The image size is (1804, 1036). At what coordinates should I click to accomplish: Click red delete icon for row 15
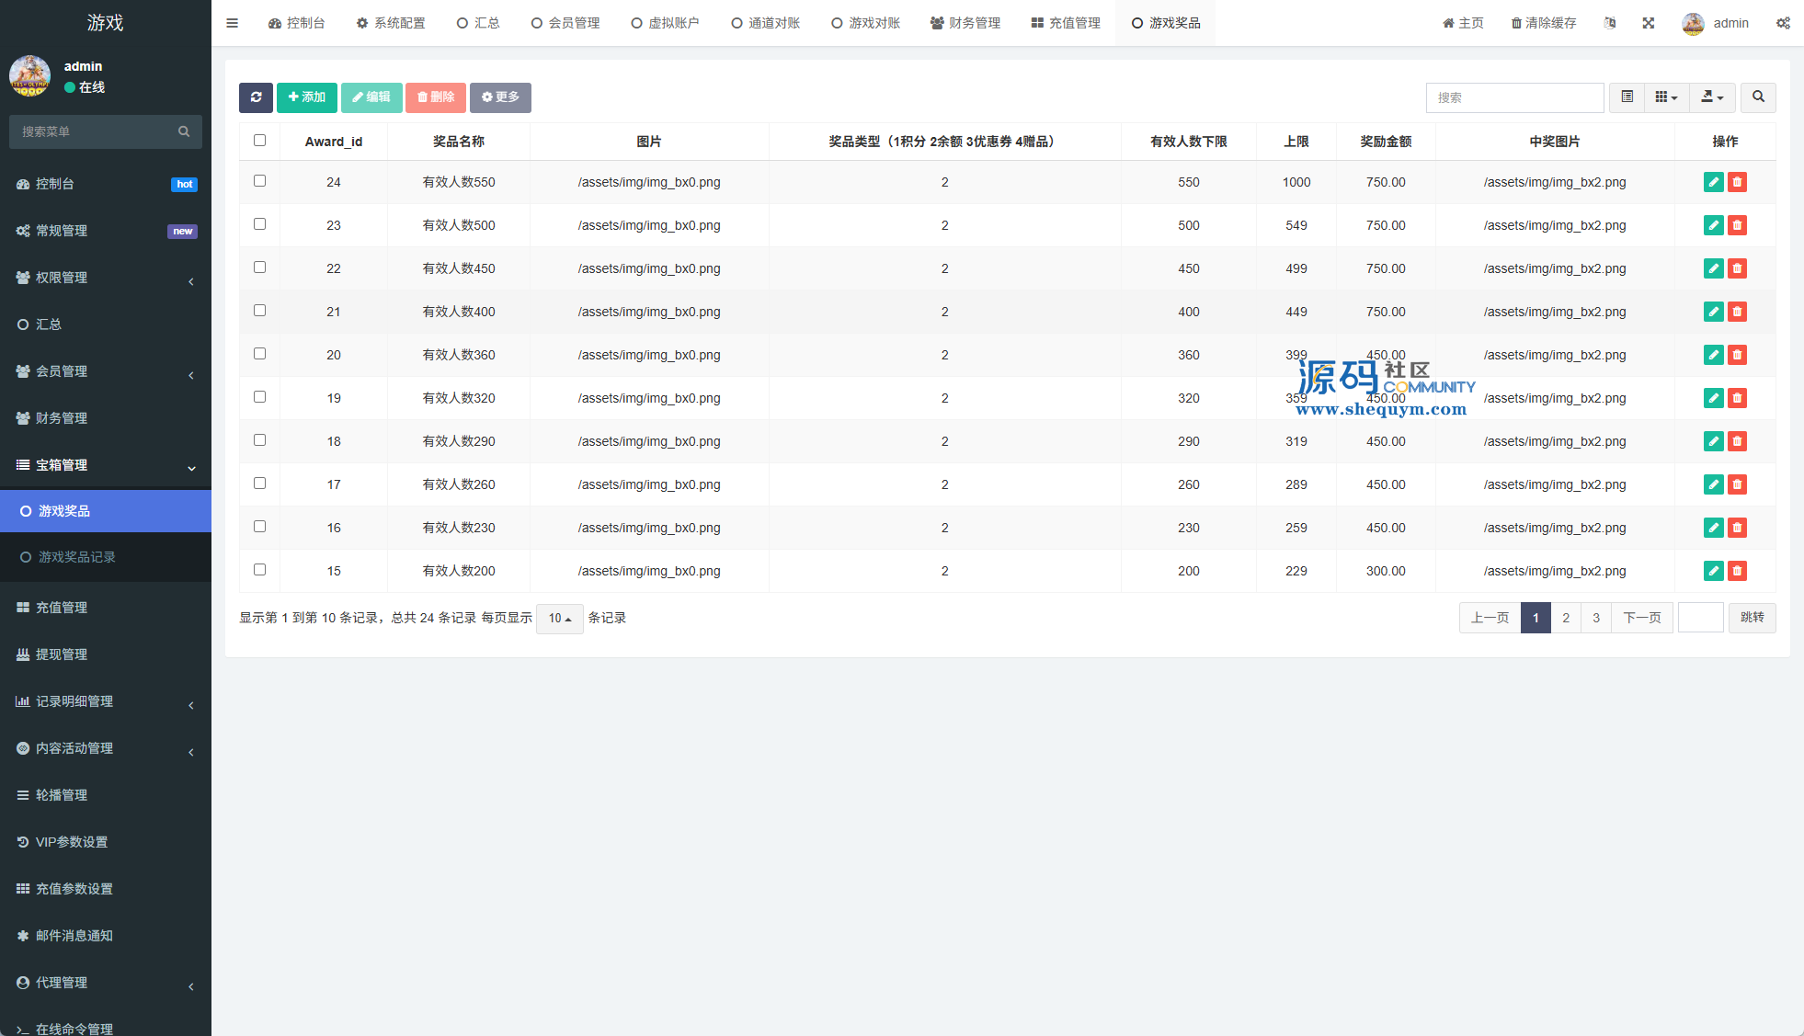tap(1737, 571)
